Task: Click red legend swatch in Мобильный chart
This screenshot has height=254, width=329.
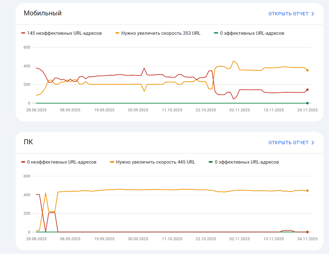Action: pyautogui.click(x=23, y=33)
